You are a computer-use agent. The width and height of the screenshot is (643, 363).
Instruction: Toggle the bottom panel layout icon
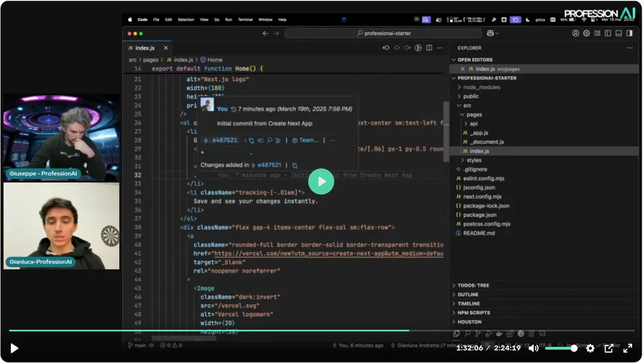619,33
